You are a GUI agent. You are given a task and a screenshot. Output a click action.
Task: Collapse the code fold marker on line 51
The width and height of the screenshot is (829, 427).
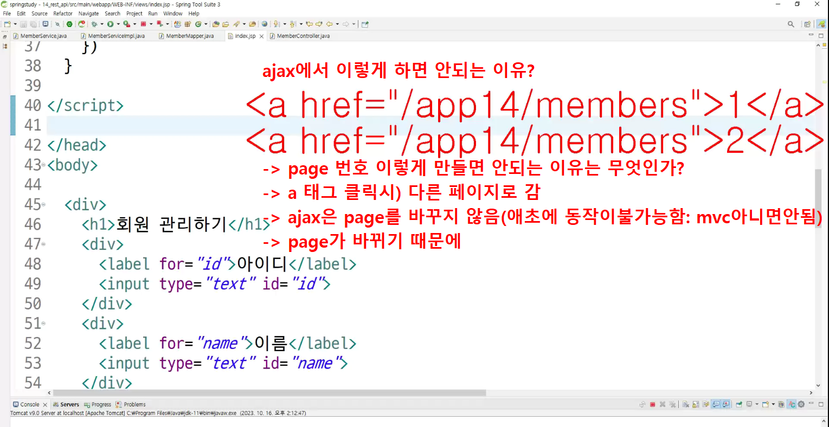pos(43,324)
